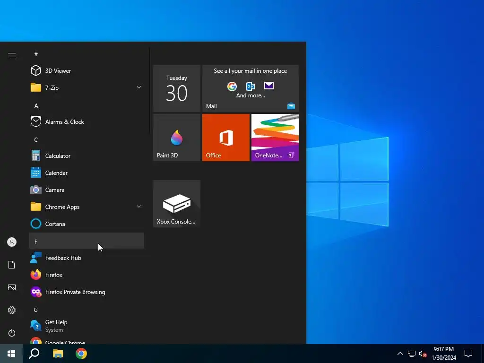484x363 pixels.
Task: Expand the 7-Zip folder chevron
Action: pos(139,87)
